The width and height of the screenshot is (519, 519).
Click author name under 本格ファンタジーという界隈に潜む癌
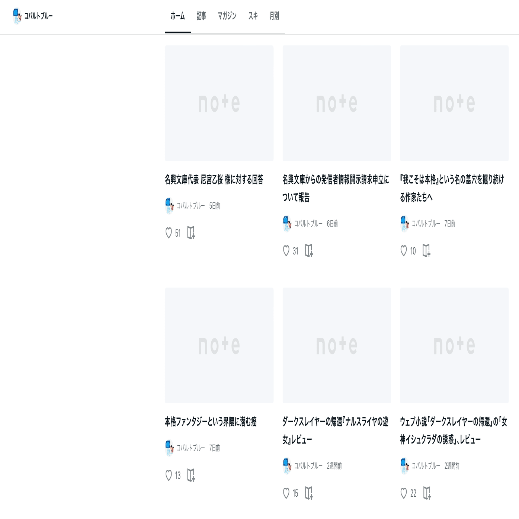pos(190,448)
